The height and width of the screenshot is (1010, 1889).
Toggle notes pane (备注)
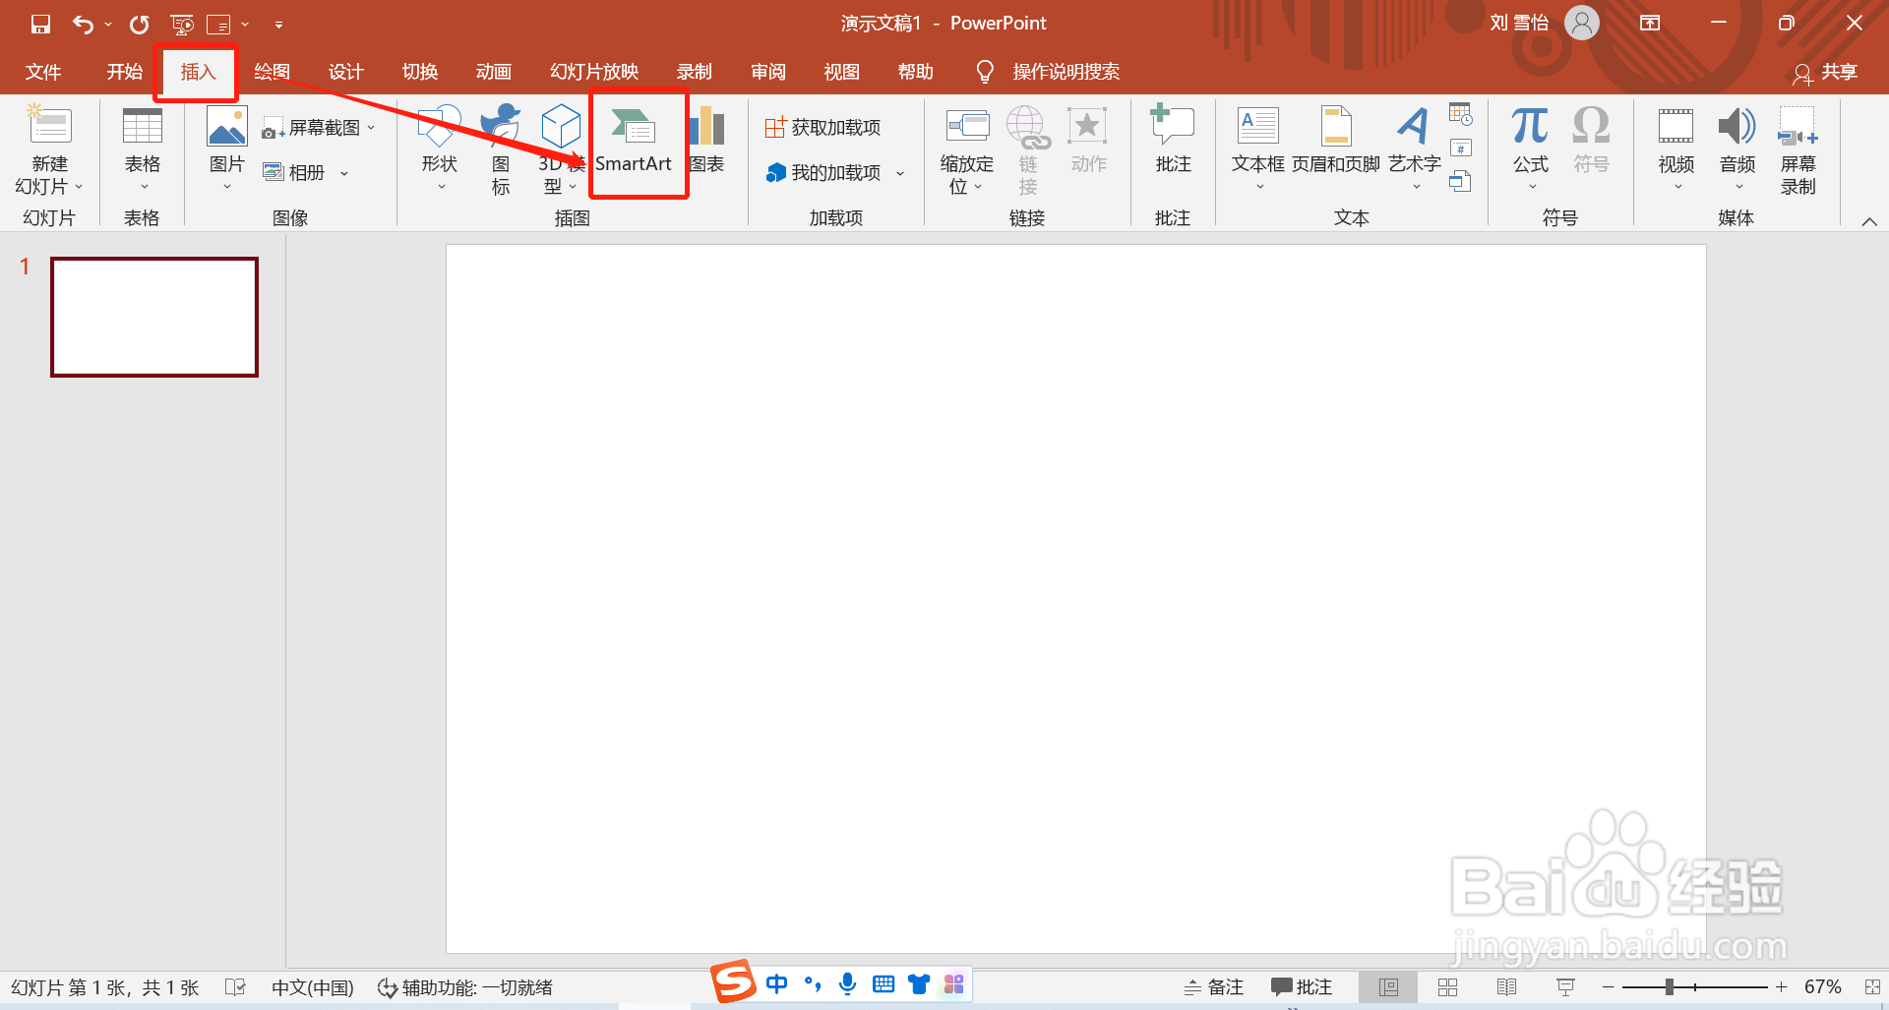[x=1214, y=987]
